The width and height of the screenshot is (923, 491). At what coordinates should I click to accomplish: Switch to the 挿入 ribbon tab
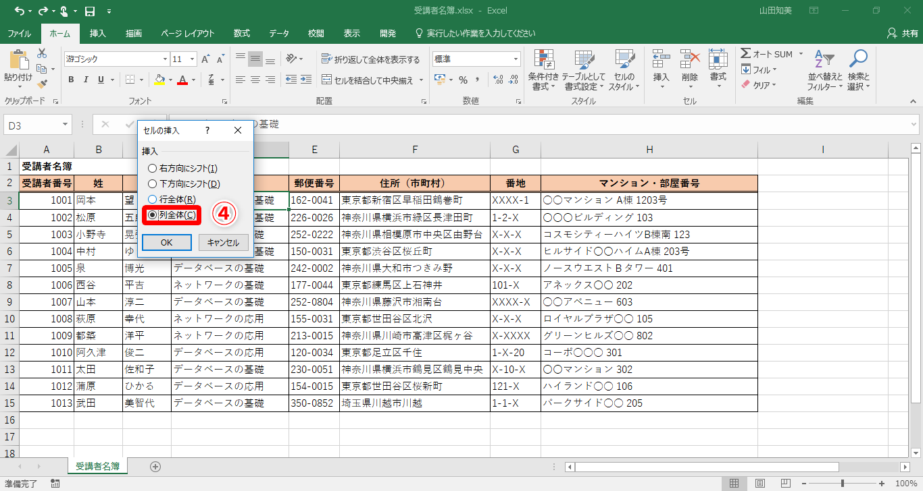(98, 33)
